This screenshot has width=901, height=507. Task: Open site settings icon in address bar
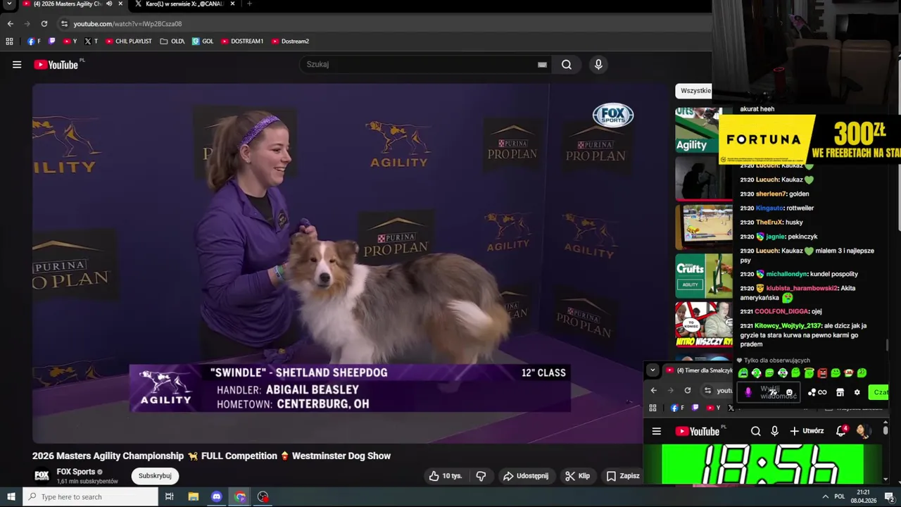(x=64, y=23)
